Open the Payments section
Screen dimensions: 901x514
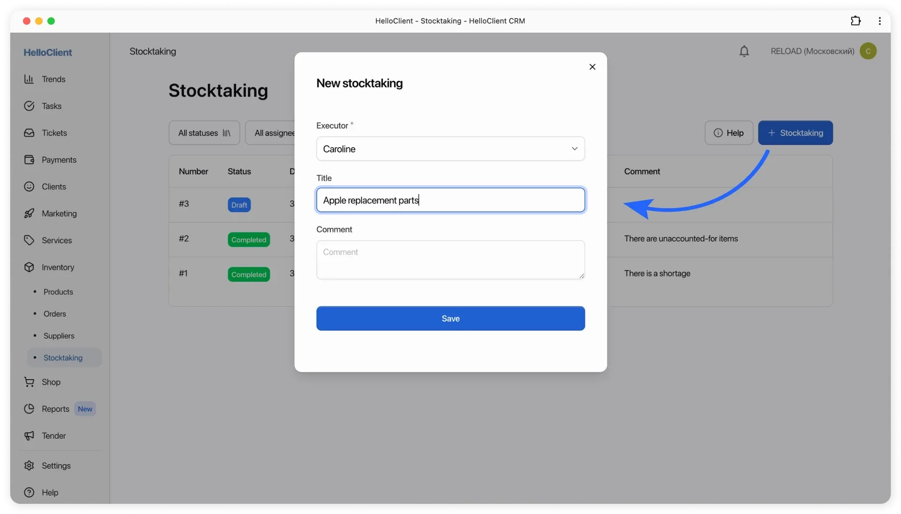(x=59, y=159)
